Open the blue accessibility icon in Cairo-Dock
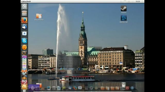The height and width of the screenshot is (92, 165). point(132,88)
